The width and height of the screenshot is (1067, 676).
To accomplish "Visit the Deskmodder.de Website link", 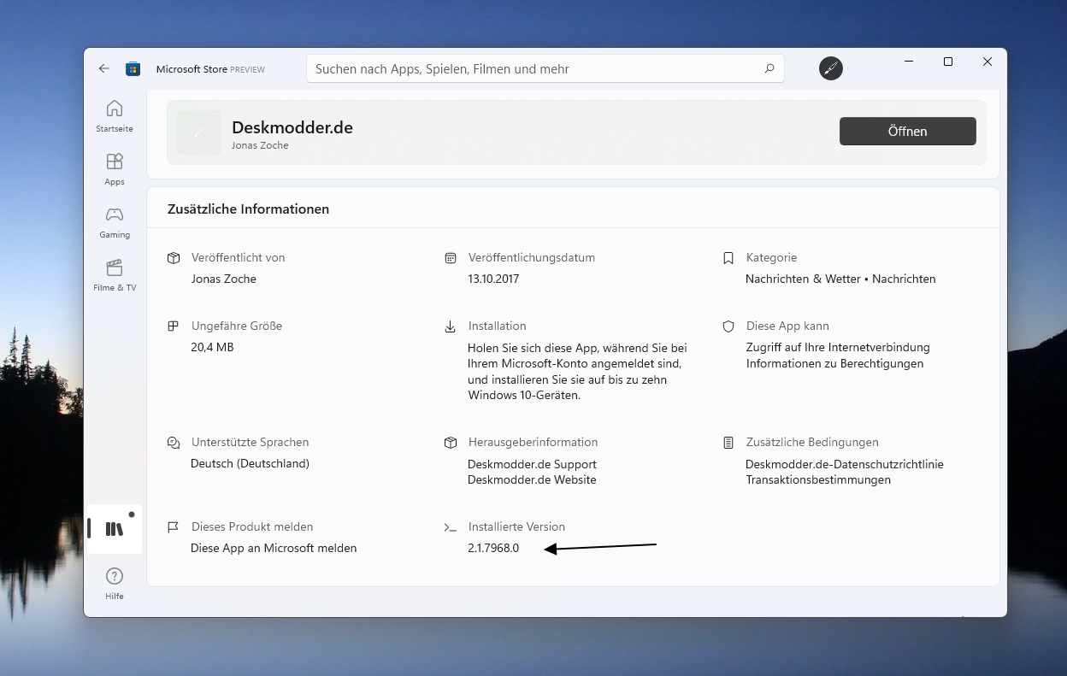I will pyautogui.click(x=532, y=479).
